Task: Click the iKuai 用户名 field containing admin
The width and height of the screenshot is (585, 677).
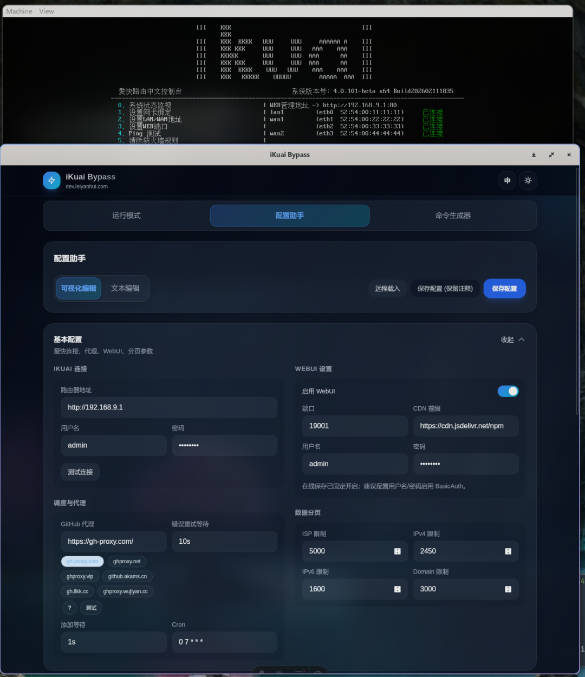Action: pos(114,445)
